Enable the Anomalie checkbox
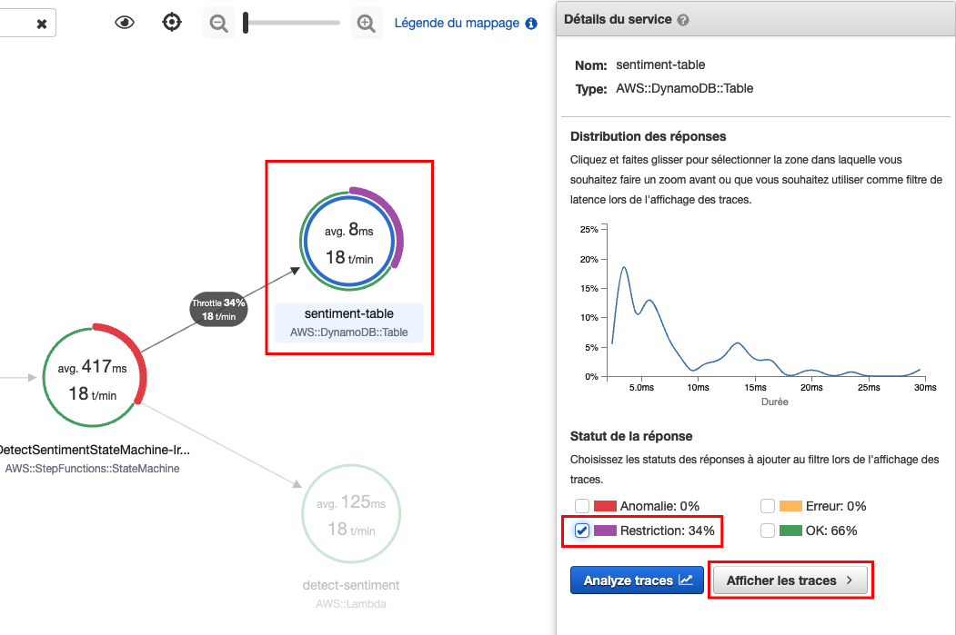956x635 pixels. tap(582, 506)
